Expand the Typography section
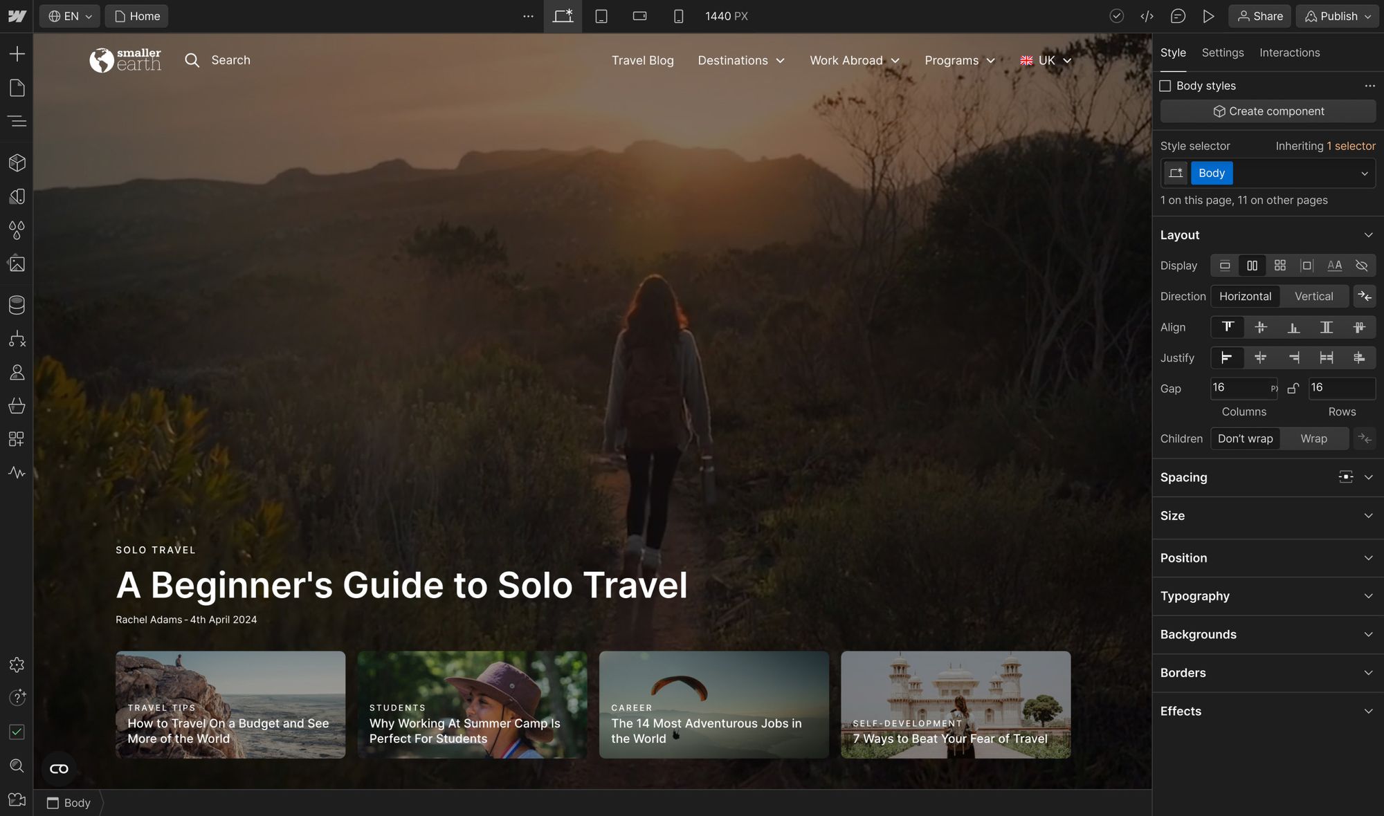Image resolution: width=1384 pixels, height=816 pixels. click(1266, 595)
